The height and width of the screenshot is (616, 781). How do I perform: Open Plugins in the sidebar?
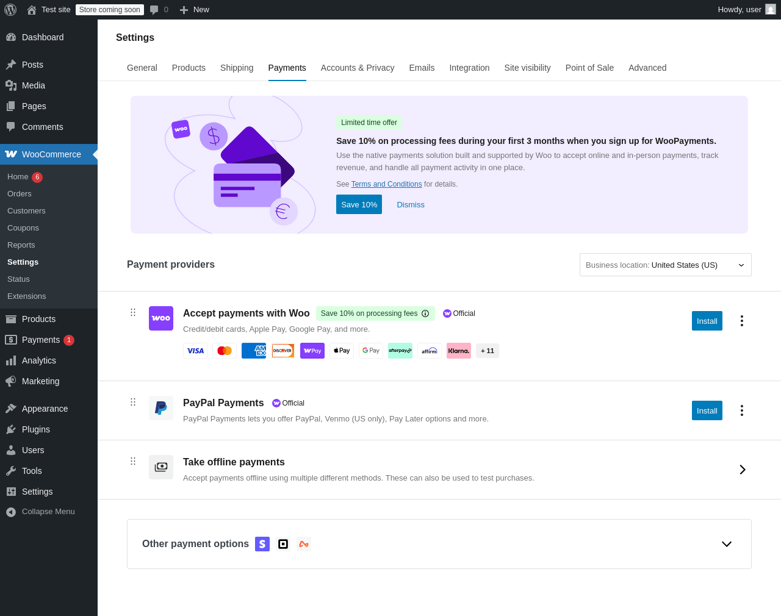[49, 429]
